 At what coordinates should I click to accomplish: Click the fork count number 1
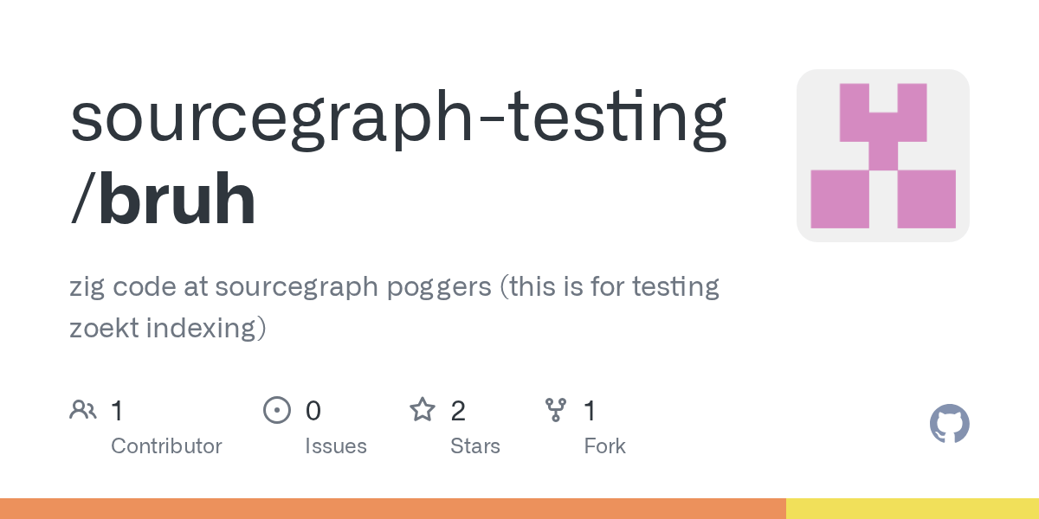(590, 410)
